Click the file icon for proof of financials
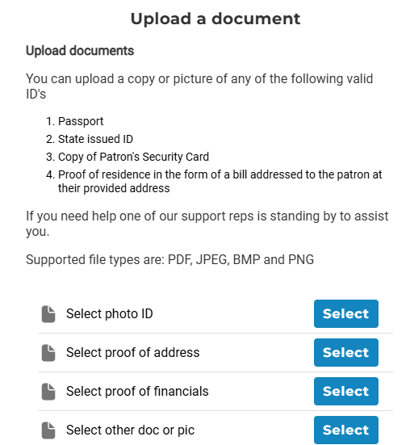Viewport: 410px width, 445px height. pyautogui.click(x=48, y=392)
